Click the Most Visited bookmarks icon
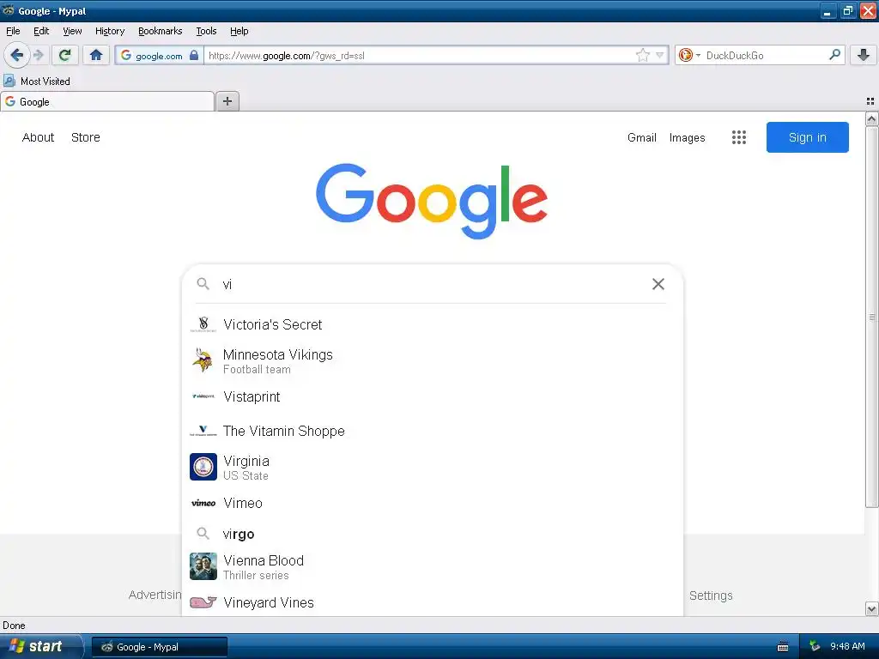 click(9, 82)
